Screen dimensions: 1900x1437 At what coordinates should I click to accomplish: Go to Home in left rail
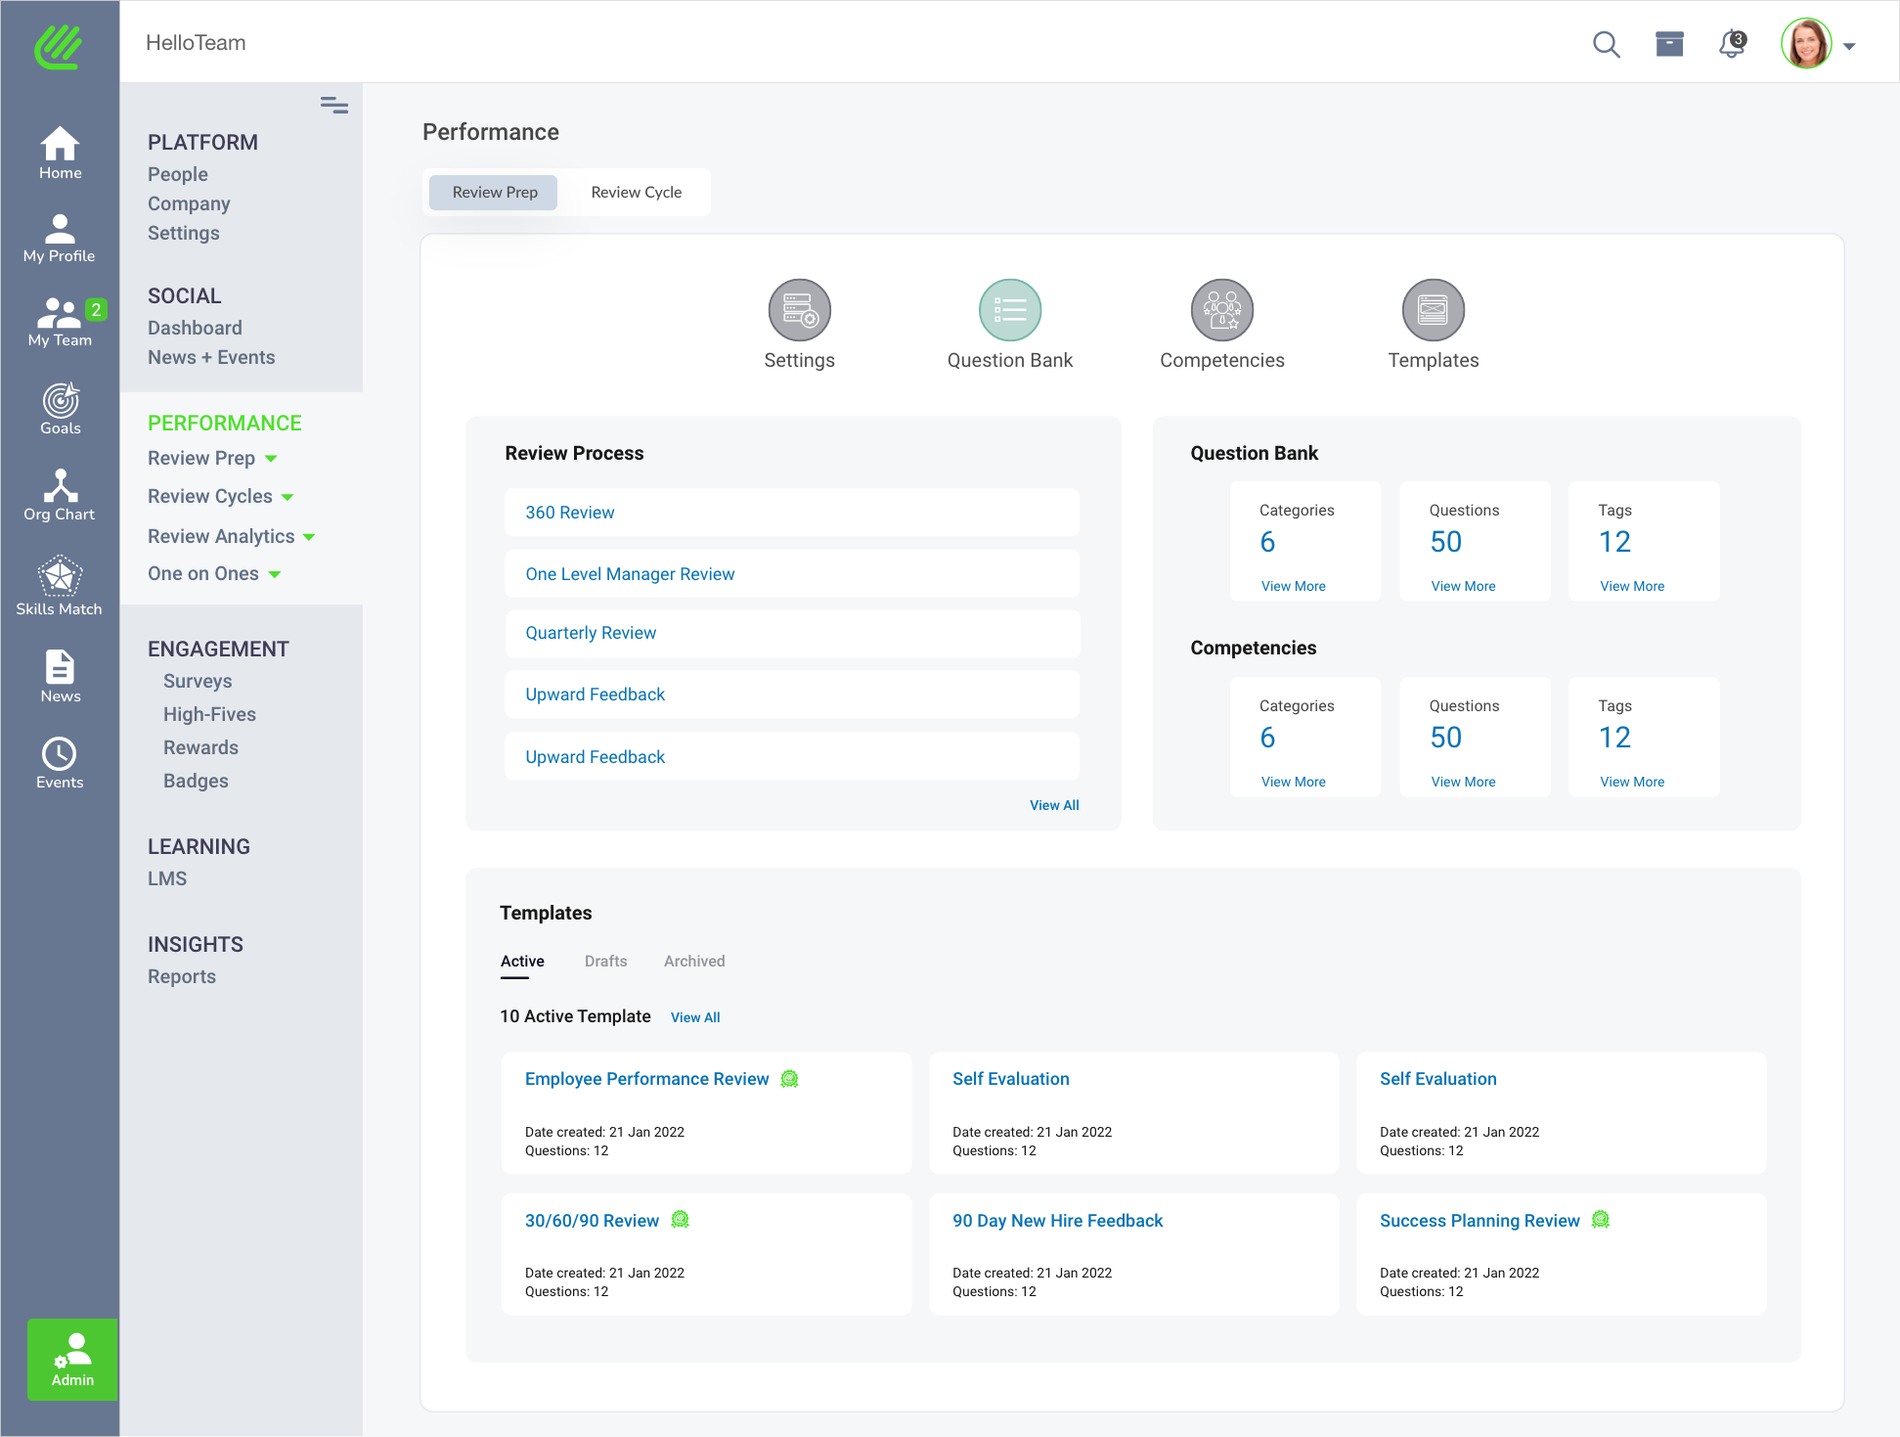click(x=60, y=154)
